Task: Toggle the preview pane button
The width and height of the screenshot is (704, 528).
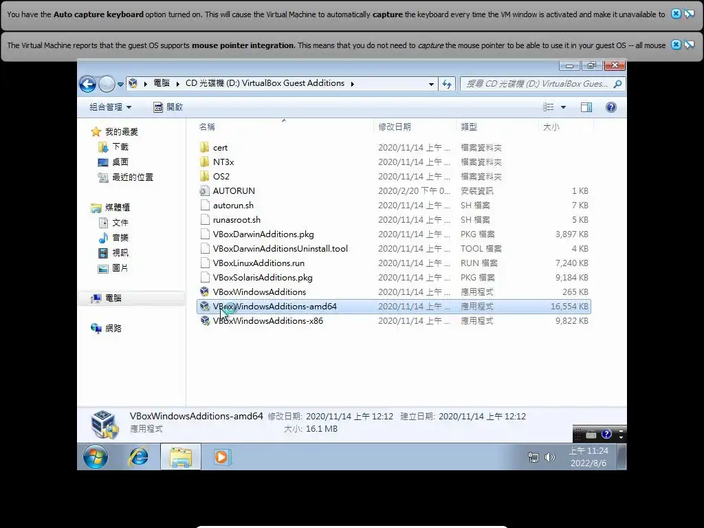Action: coord(586,107)
